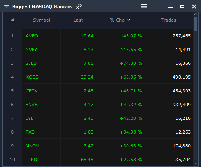This screenshot has height=167, width=201.
Task: Select the KOSS symbol
Action: [32, 77]
